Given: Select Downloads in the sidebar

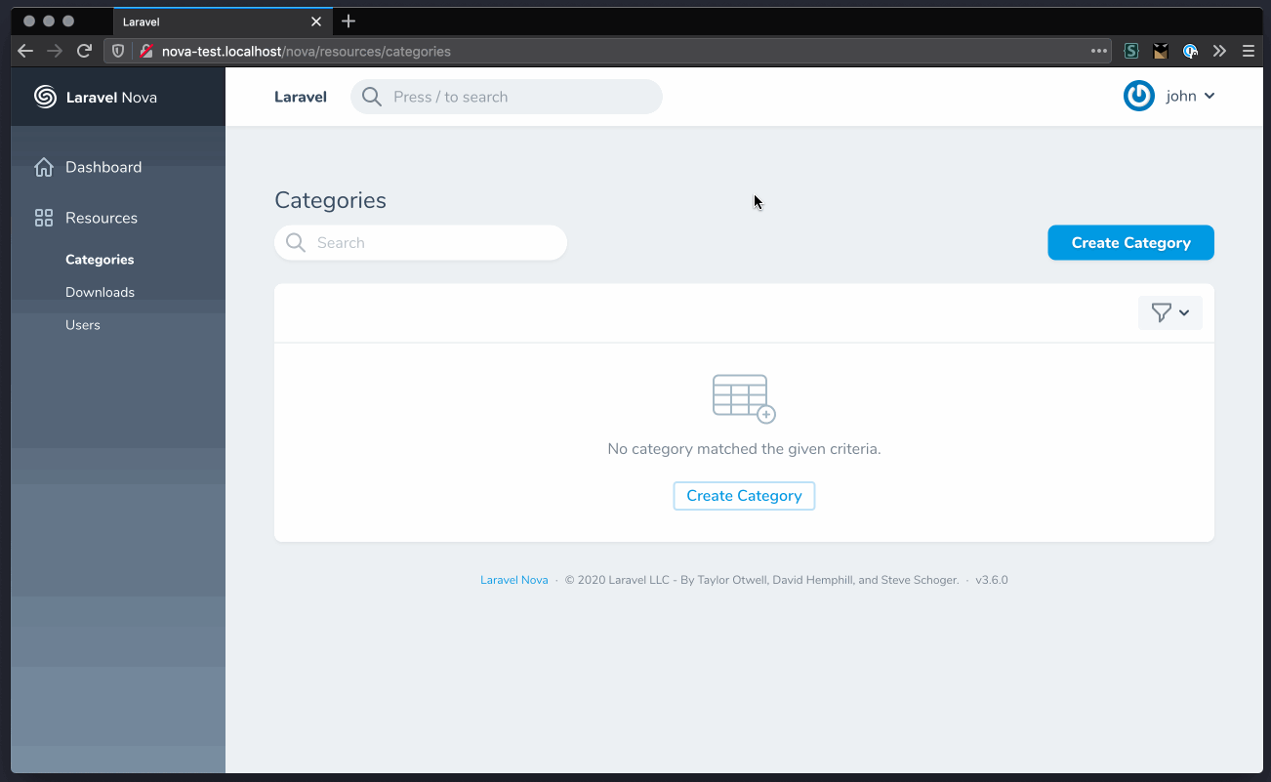Looking at the screenshot, I should point(100,291).
